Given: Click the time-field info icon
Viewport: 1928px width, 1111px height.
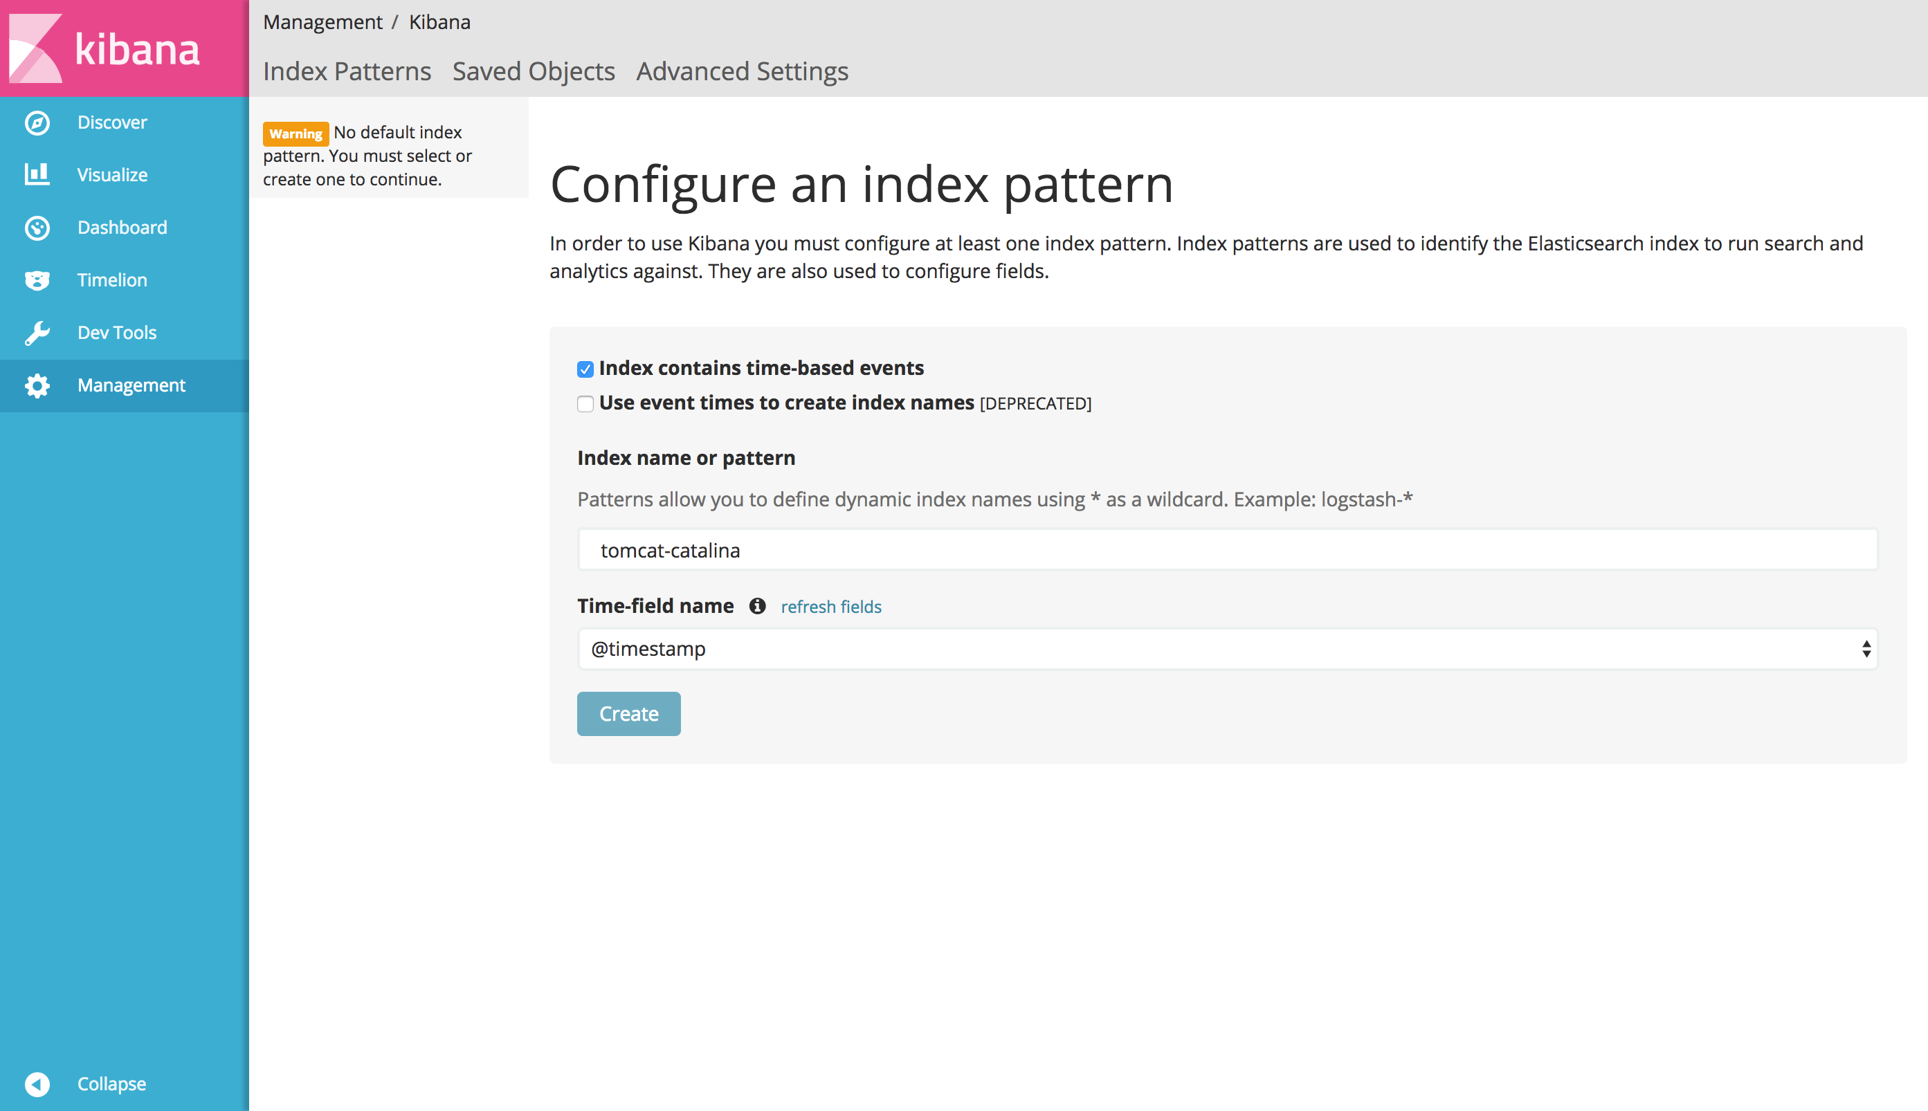Looking at the screenshot, I should click(x=756, y=607).
